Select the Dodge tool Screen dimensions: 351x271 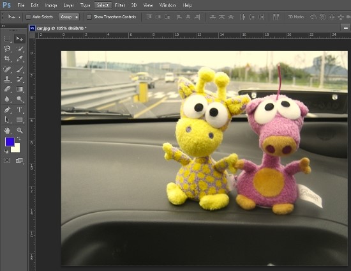(x=20, y=99)
